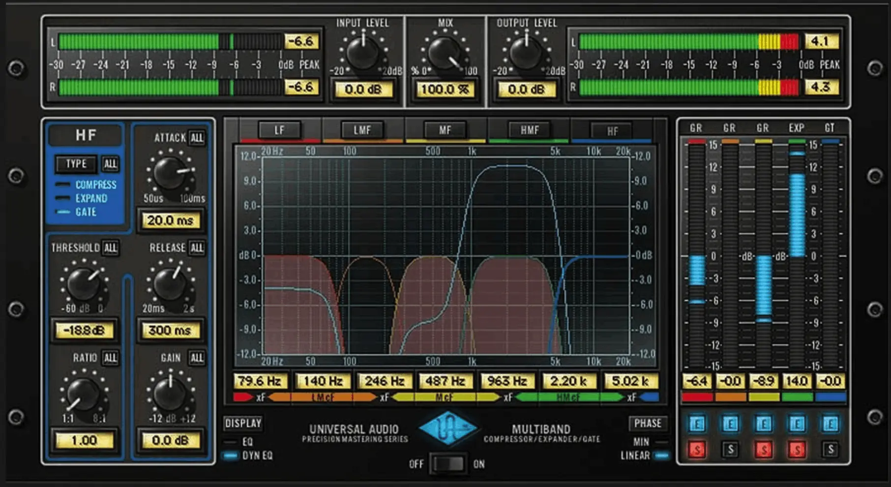
Task: Set DISPLAY mode to EQ
Action: [229, 441]
